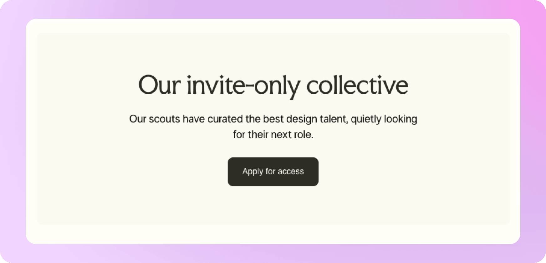Click the white outer card's bottom border area
546x263 pixels.
(273, 234)
